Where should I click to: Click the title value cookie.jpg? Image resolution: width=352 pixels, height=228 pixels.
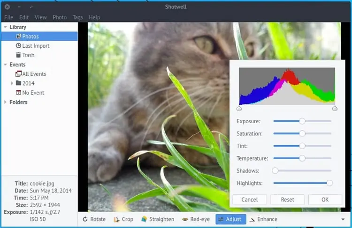[x=42, y=184]
